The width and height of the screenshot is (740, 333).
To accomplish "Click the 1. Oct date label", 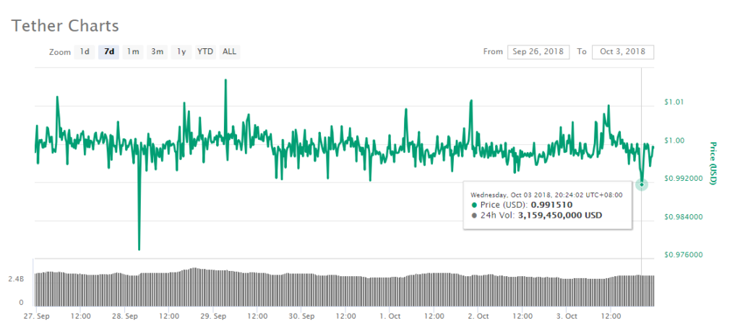I will pos(390,316).
